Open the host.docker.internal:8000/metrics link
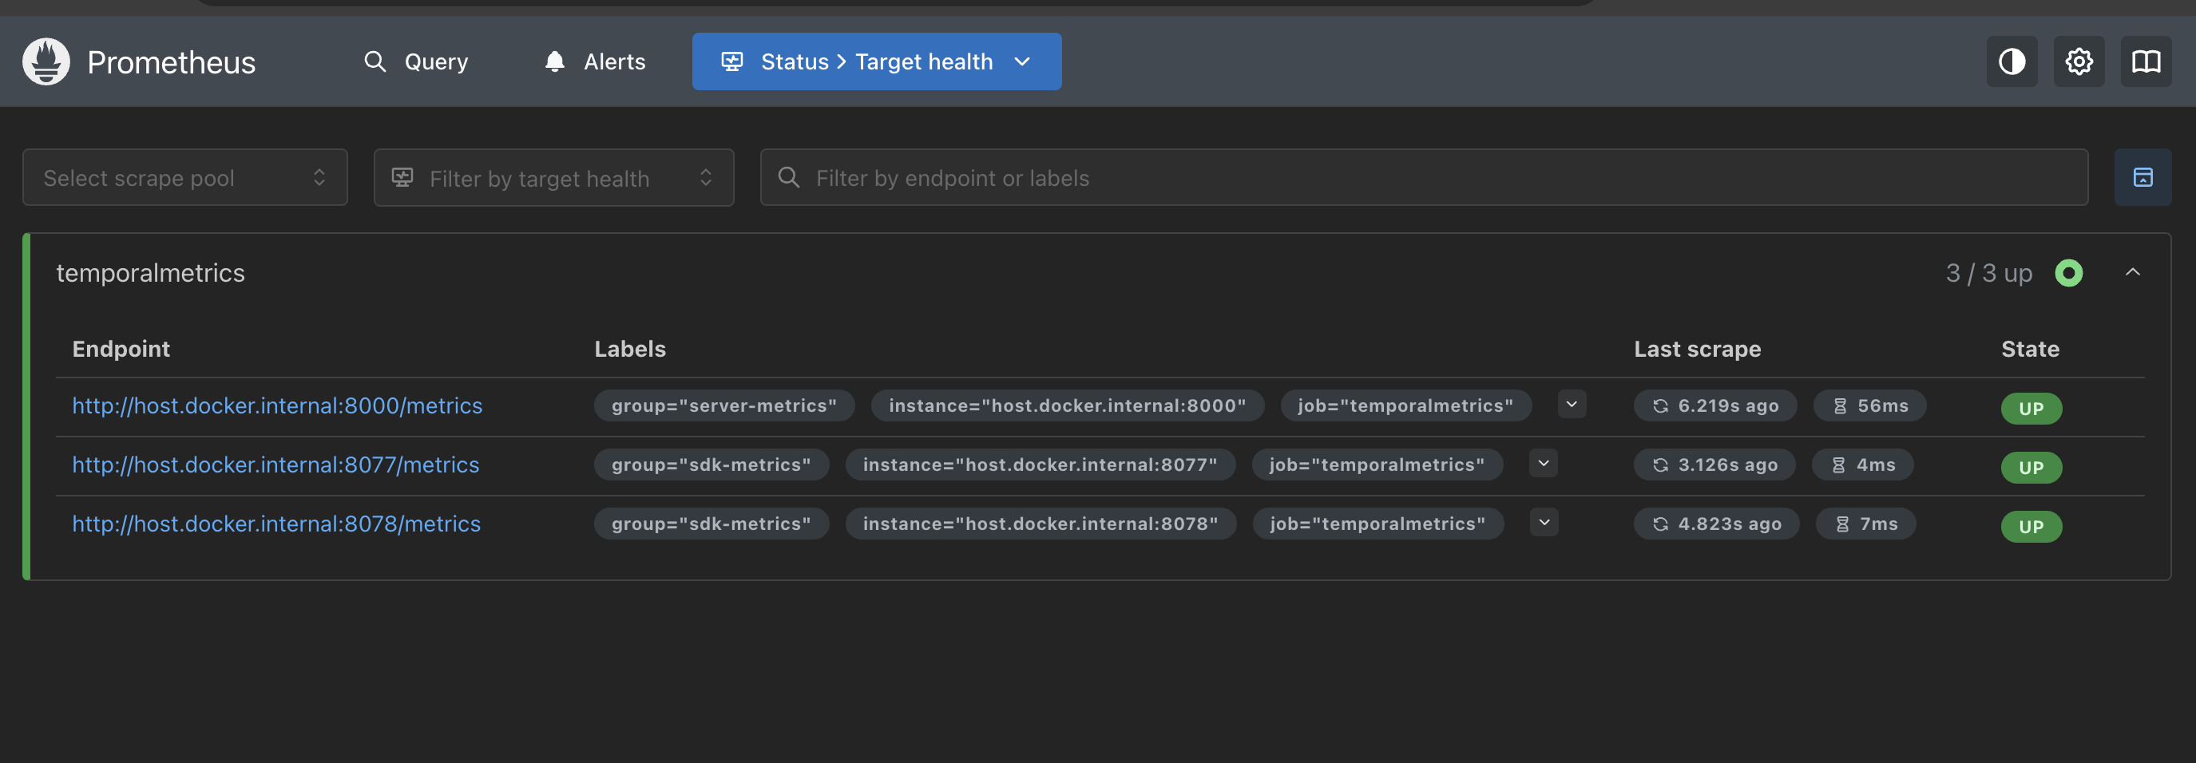The image size is (2196, 763). click(x=277, y=405)
